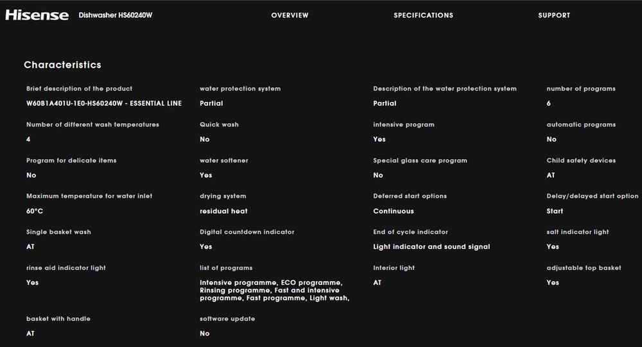The width and height of the screenshot is (642, 347).
Task: Click the 'intensive program' specification label
Action: (x=404, y=124)
